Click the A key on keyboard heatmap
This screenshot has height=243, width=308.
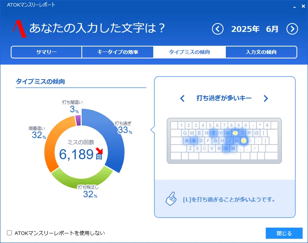pos(187,141)
